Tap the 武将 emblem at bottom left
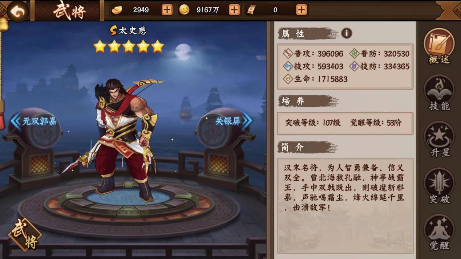461x259 pixels. pyautogui.click(x=25, y=235)
